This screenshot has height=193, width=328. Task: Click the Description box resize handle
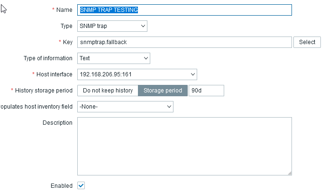tap(289, 173)
